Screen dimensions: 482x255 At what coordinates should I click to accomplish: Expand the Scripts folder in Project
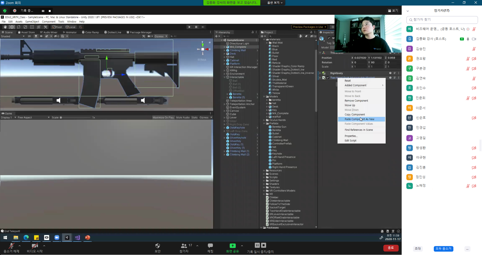[x=264, y=177]
